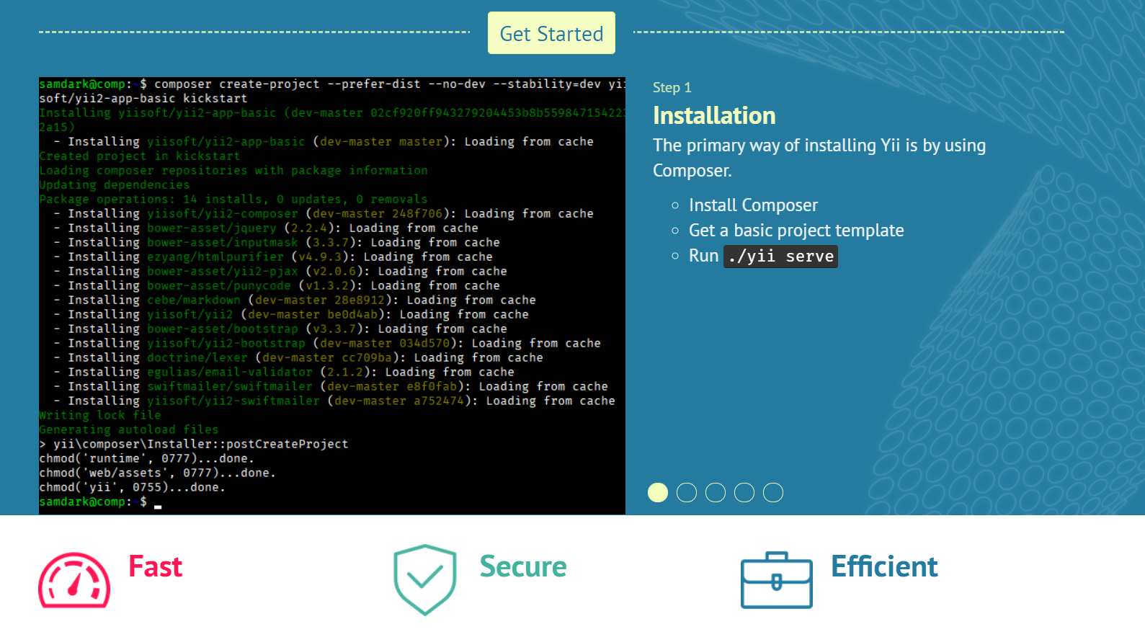Click the Fast heading text

[155, 567]
